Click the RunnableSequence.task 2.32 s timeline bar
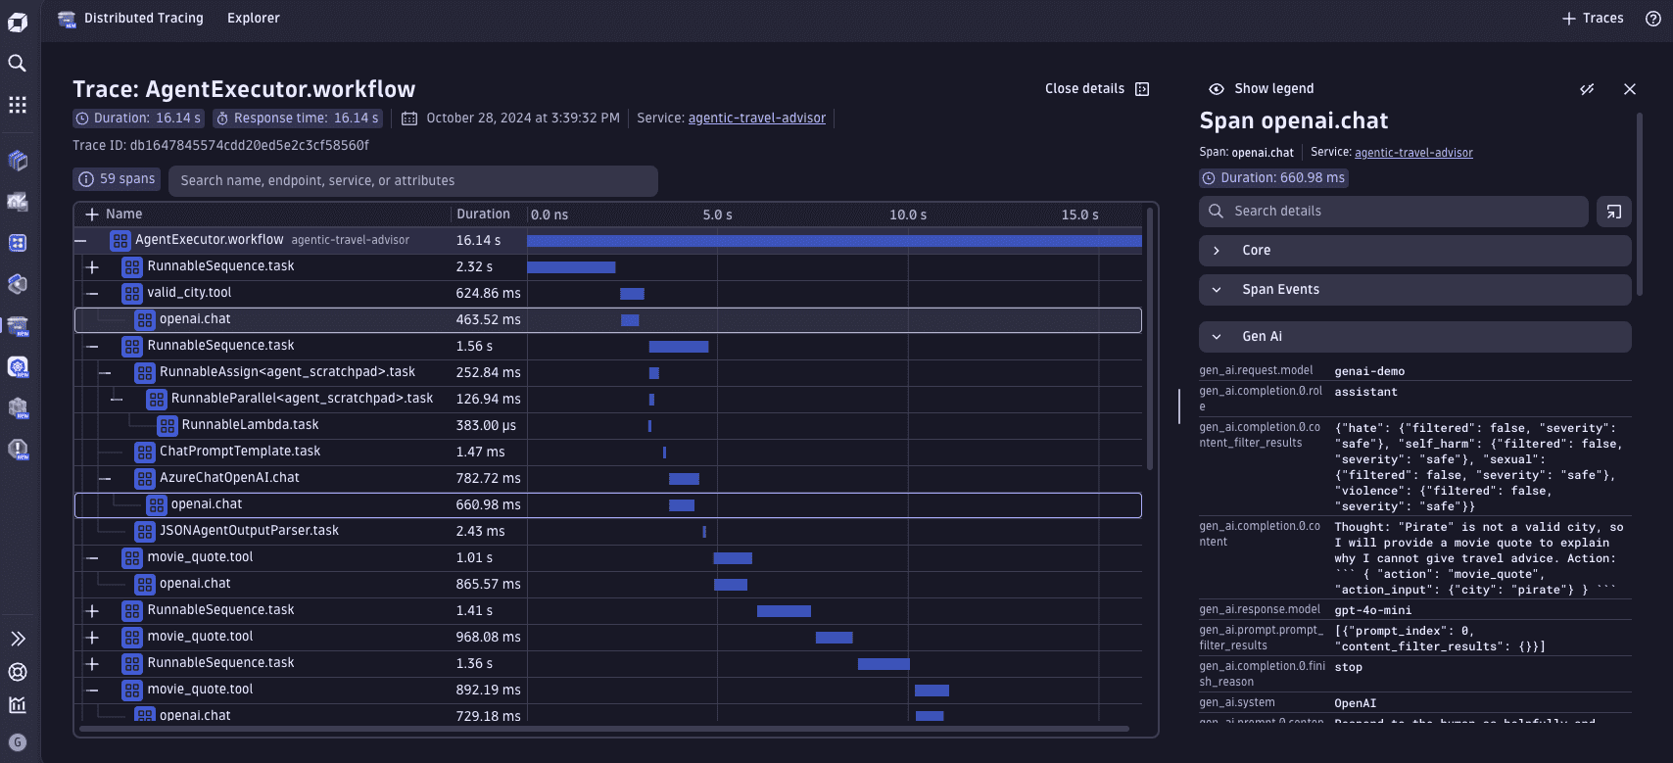 pyautogui.click(x=571, y=267)
